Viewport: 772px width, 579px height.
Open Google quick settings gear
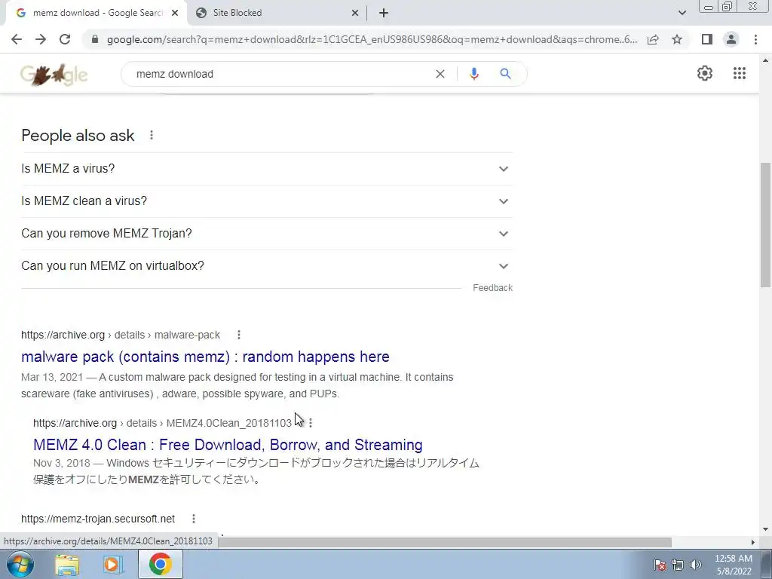705,73
